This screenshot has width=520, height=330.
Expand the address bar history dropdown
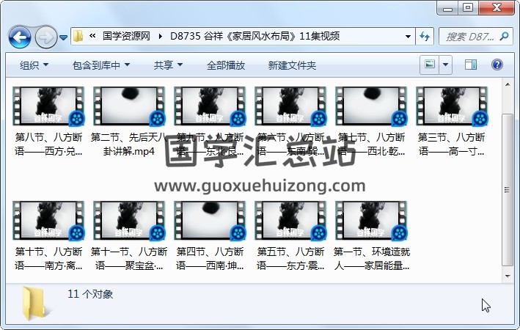[409, 37]
